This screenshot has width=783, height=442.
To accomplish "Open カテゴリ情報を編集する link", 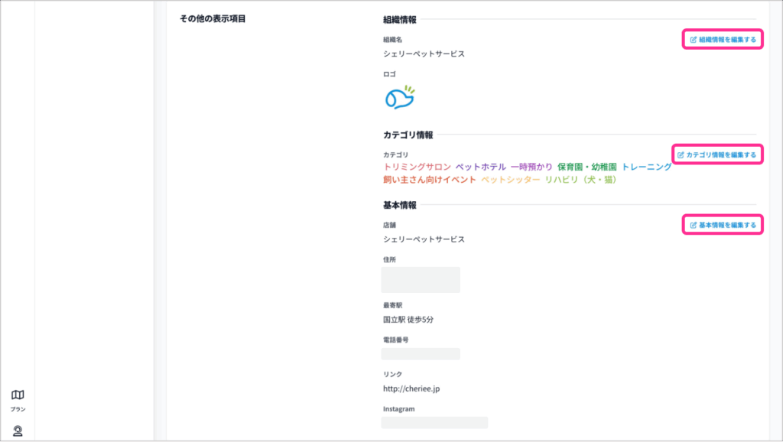I will pos(721,155).
